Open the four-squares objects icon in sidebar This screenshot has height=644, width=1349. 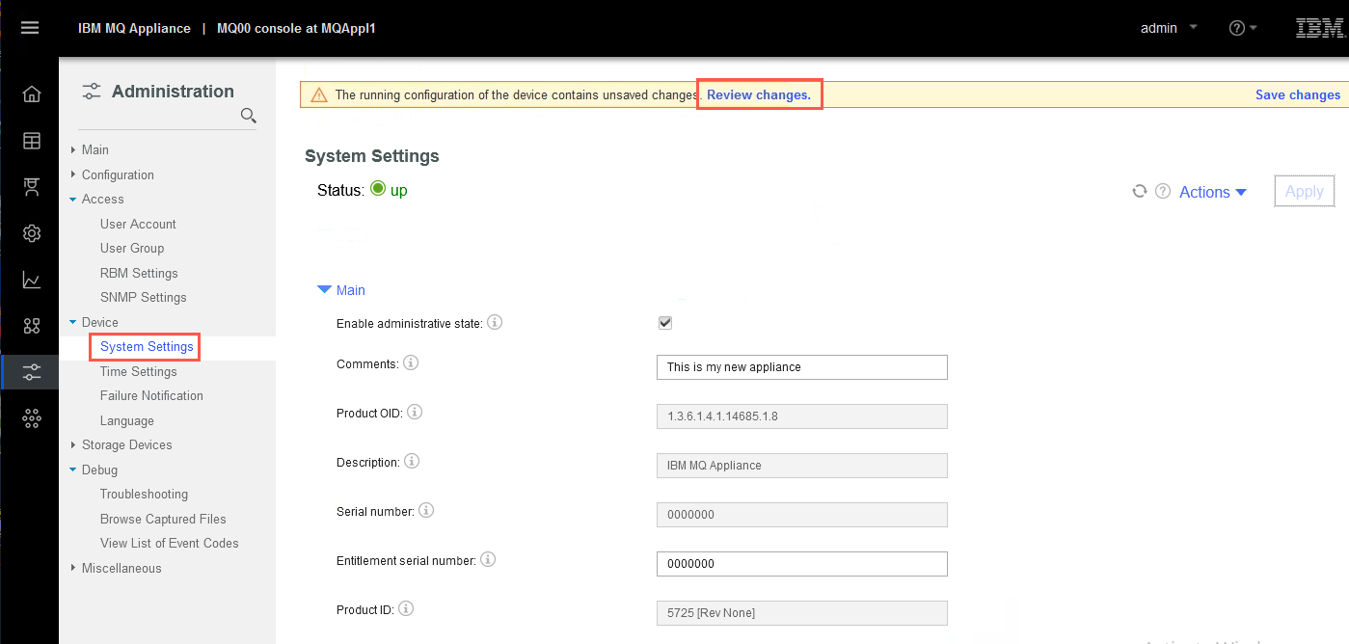[32, 326]
